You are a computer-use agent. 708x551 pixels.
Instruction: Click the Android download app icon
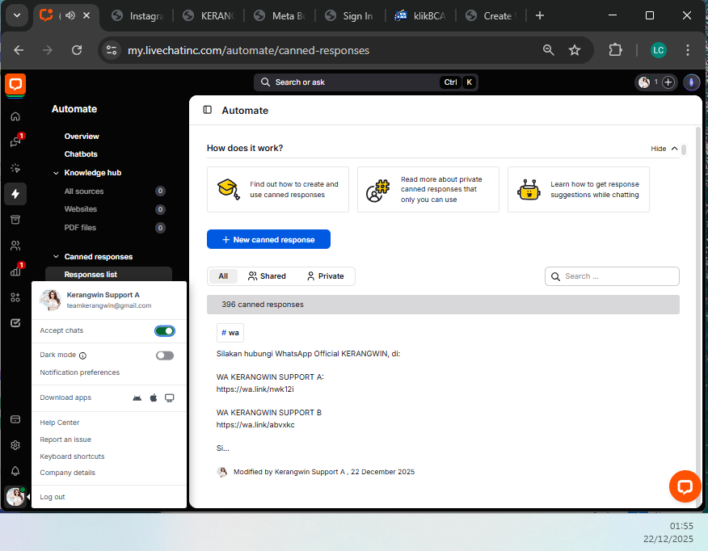137,397
